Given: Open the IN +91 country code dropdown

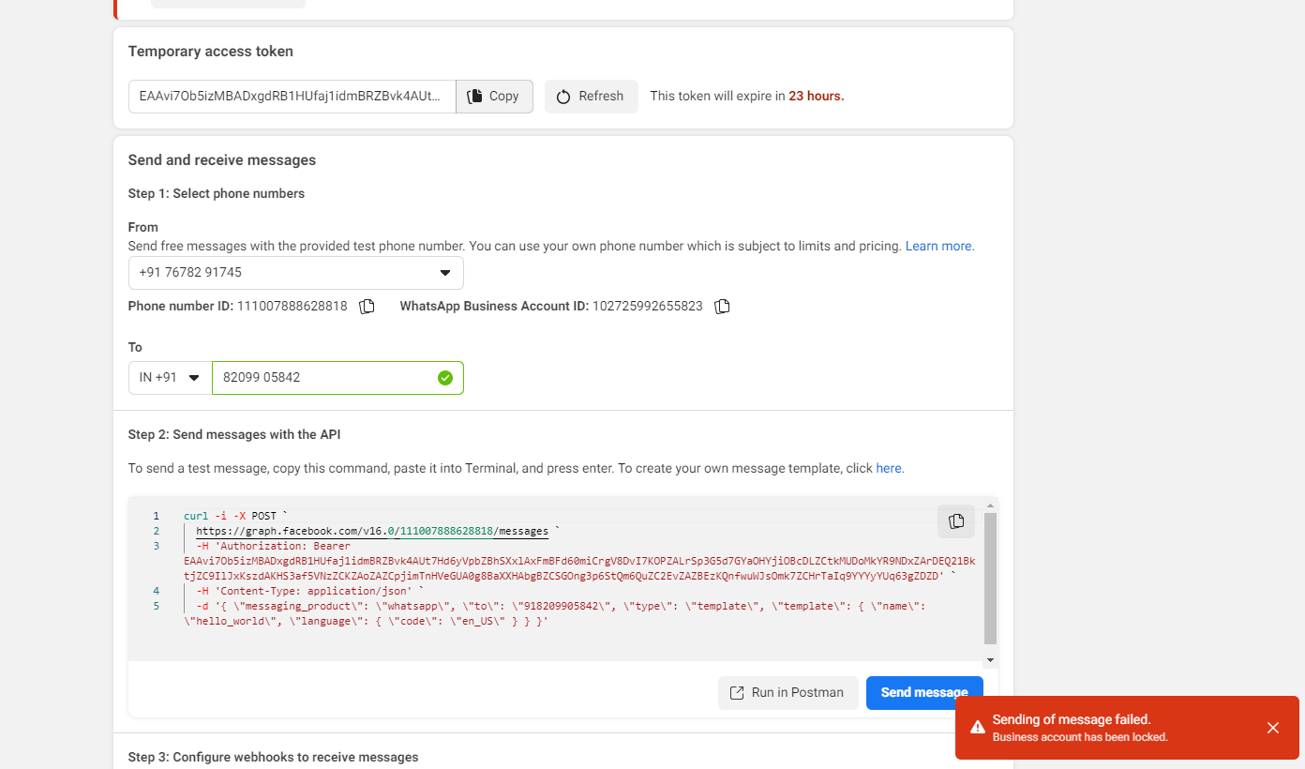Looking at the screenshot, I should [x=170, y=378].
